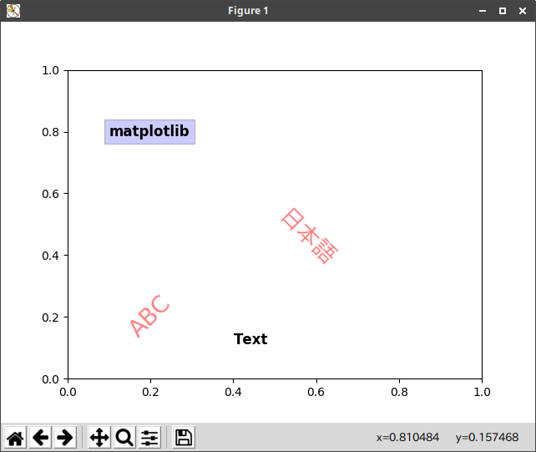Click the y-axis tick label 0.8
This screenshot has width=536, height=452.
[x=51, y=132]
